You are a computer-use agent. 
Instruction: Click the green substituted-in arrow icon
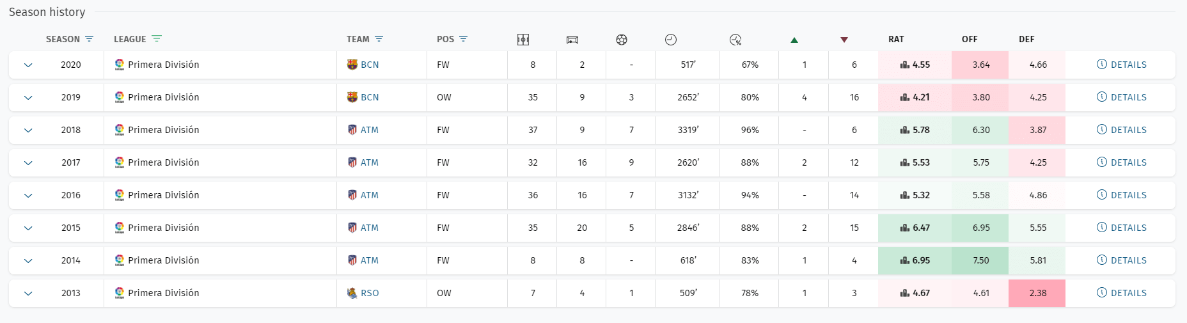tap(794, 40)
